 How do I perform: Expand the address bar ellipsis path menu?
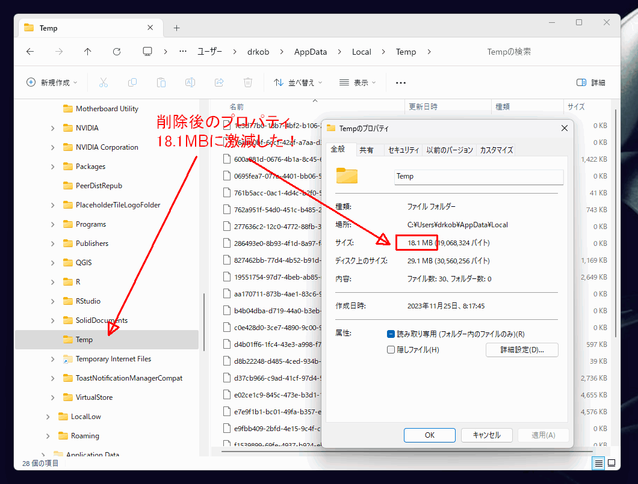tap(183, 52)
